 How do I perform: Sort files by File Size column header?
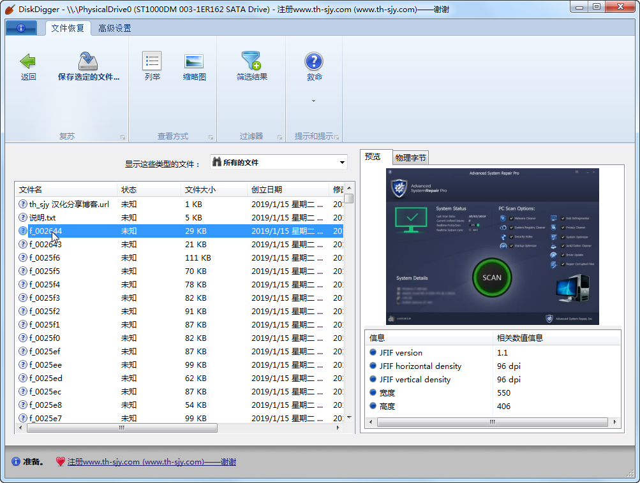point(200,190)
